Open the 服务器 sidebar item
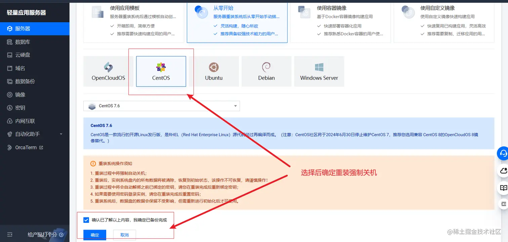This screenshot has width=508, height=242. (x=35, y=29)
